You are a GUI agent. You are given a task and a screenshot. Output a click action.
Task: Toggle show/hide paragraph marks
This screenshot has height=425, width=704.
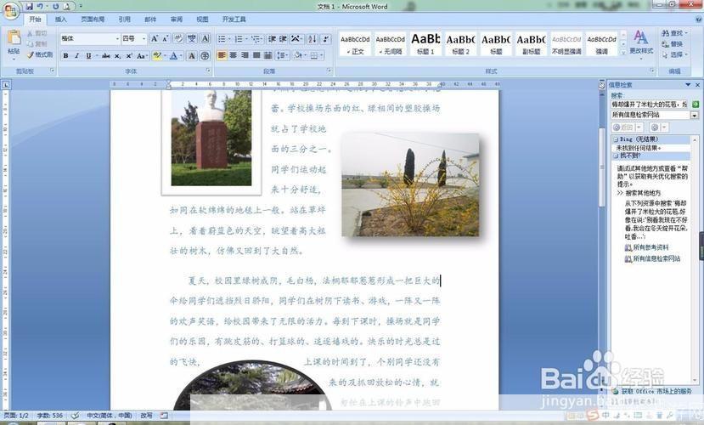click(x=326, y=39)
